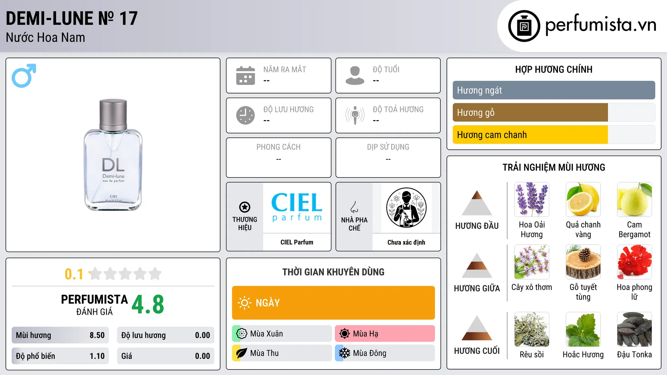Select the Mùa Thu season label
This screenshot has height=375, width=667.
[264, 353]
